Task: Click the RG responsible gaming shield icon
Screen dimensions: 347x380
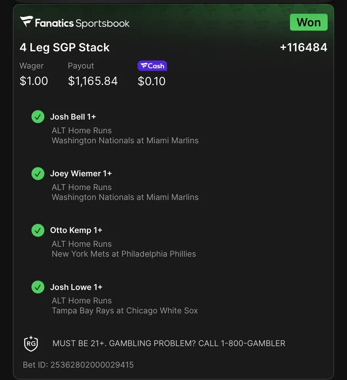Action: coord(31,344)
